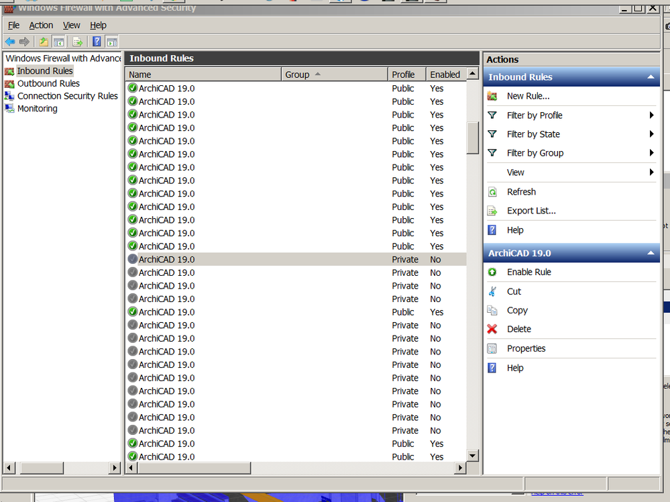Click the Filter by Group funnel icon
The image size is (670, 502).
[492, 152]
